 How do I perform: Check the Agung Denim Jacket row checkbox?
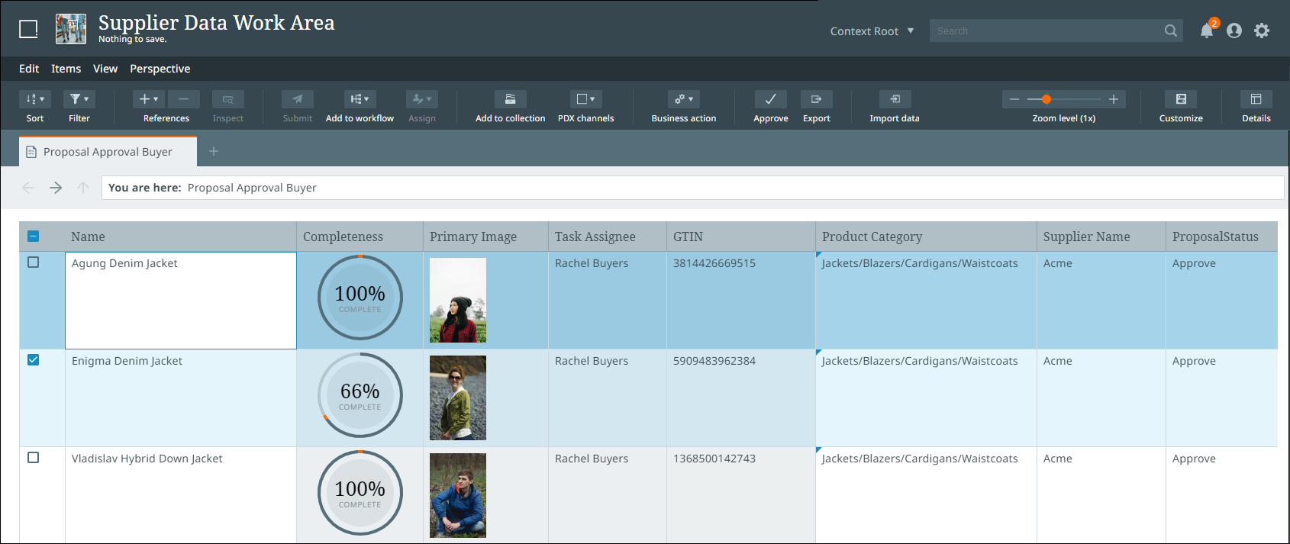pos(34,262)
